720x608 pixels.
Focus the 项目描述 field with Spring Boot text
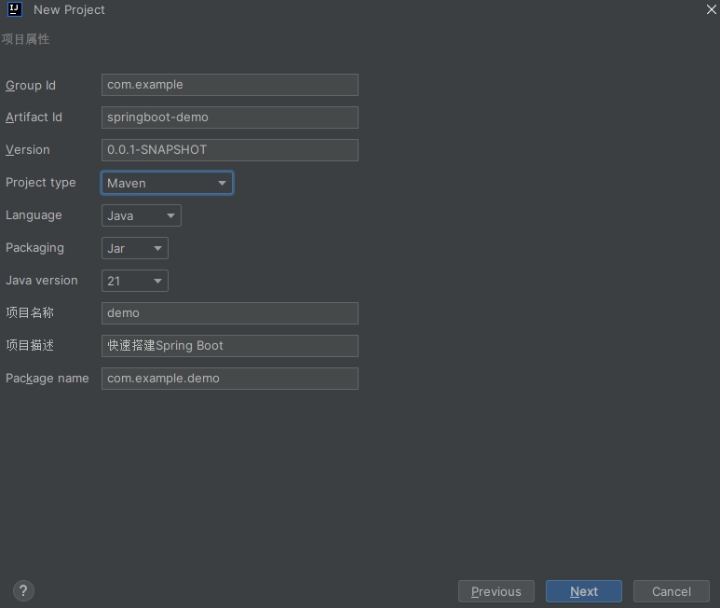229,346
